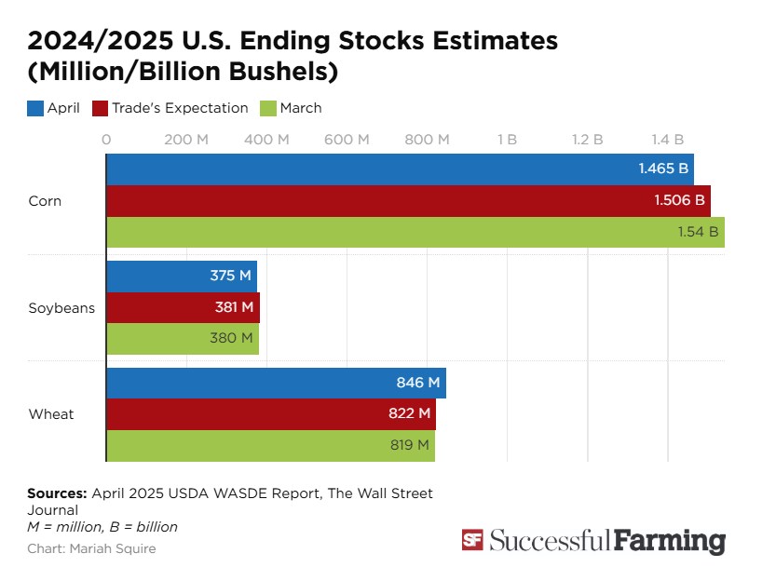Viewport: 776px width, 567px height.
Task: Select the Corn March 1.54 B bar
Action: pyautogui.click(x=415, y=233)
